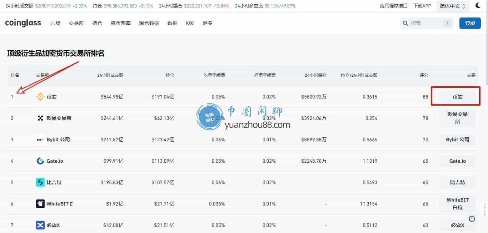This screenshot has height=233, width=488.
Task: Click the 登录 login button
Action: pyautogui.click(x=470, y=23)
